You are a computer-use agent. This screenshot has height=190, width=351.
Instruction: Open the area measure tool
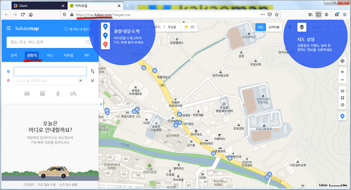coord(342,98)
